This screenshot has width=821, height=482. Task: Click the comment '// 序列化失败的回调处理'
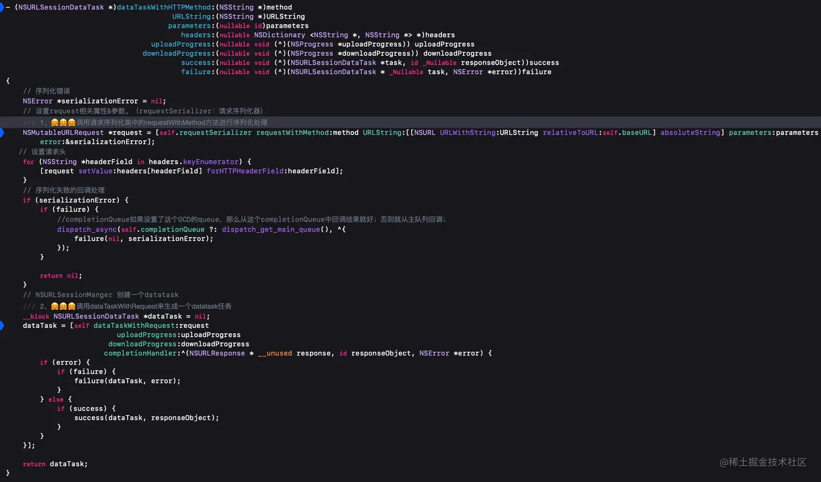pos(64,190)
